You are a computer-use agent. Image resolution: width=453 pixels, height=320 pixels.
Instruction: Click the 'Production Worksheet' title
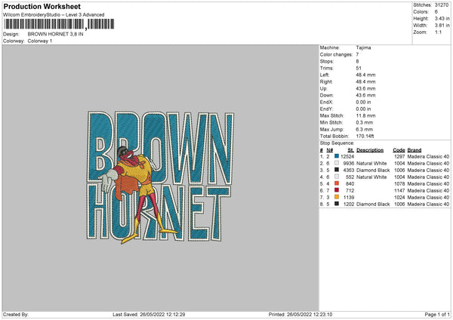click(x=42, y=6)
